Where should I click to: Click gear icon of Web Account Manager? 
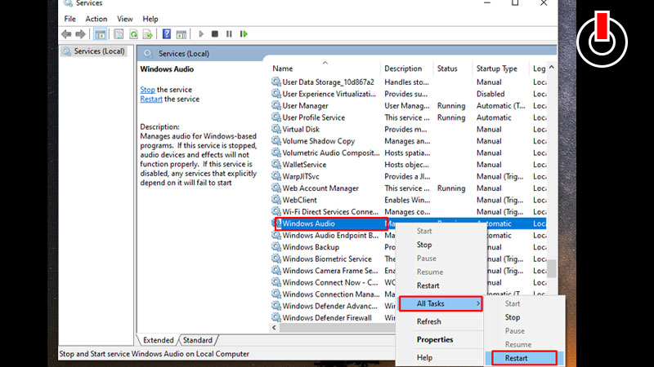pos(276,188)
